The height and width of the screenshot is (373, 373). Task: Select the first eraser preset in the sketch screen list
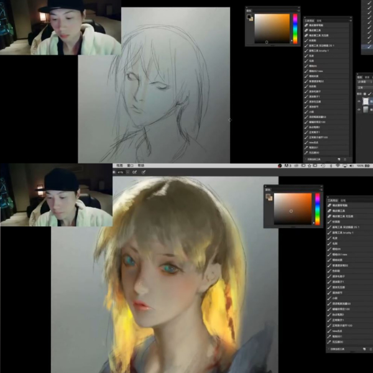[x=326, y=25]
